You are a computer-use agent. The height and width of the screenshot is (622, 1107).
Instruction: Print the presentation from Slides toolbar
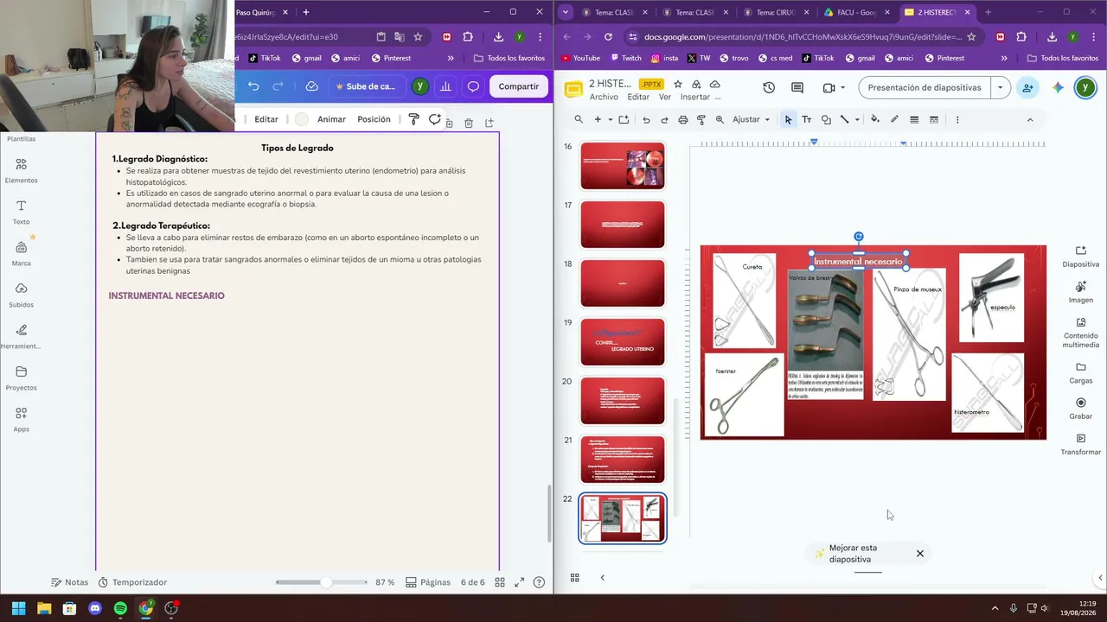683,119
